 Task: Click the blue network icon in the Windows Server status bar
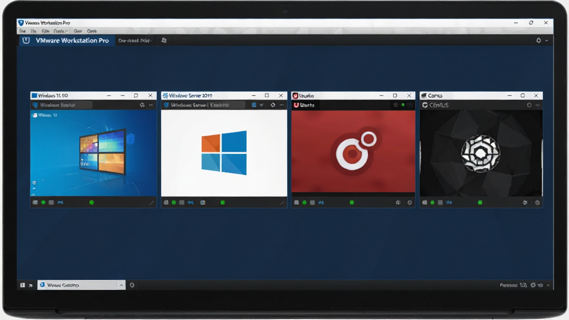pyautogui.click(x=191, y=202)
